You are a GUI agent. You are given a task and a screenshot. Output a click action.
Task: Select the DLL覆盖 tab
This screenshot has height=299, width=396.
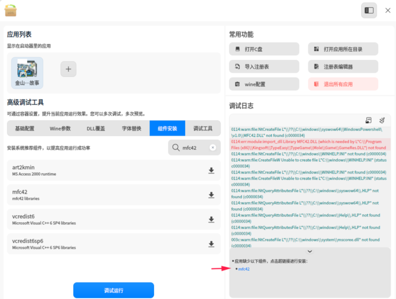point(96,128)
